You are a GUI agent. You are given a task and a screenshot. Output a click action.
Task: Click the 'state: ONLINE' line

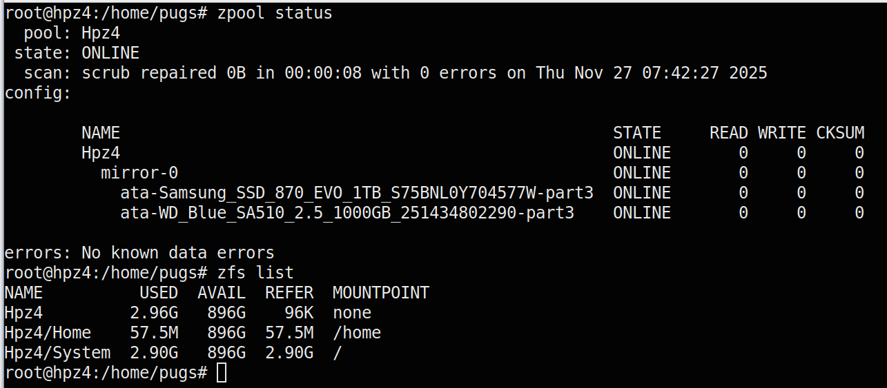77,53
